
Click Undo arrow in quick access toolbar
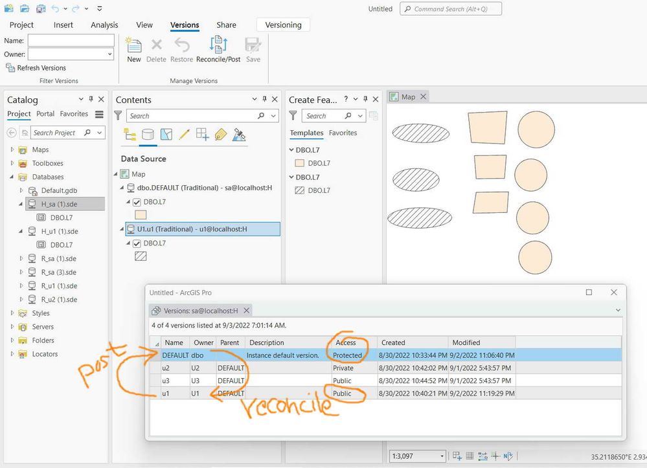[x=55, y=8]
